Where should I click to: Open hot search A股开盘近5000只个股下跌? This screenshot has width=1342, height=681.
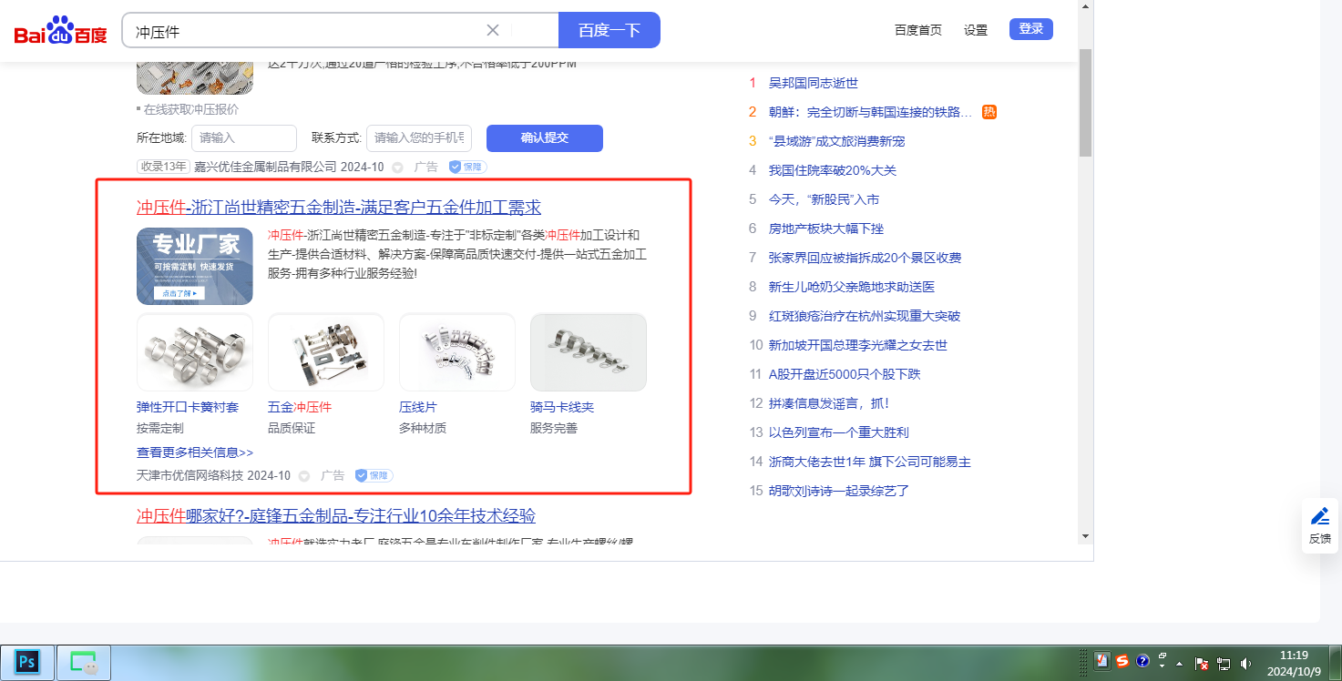(x=845, y=374)
